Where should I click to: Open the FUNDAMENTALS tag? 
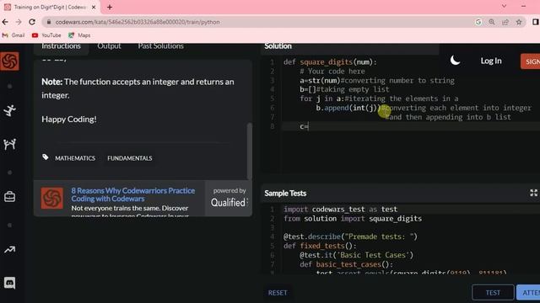pyautogui.click(x=129, y=158)
